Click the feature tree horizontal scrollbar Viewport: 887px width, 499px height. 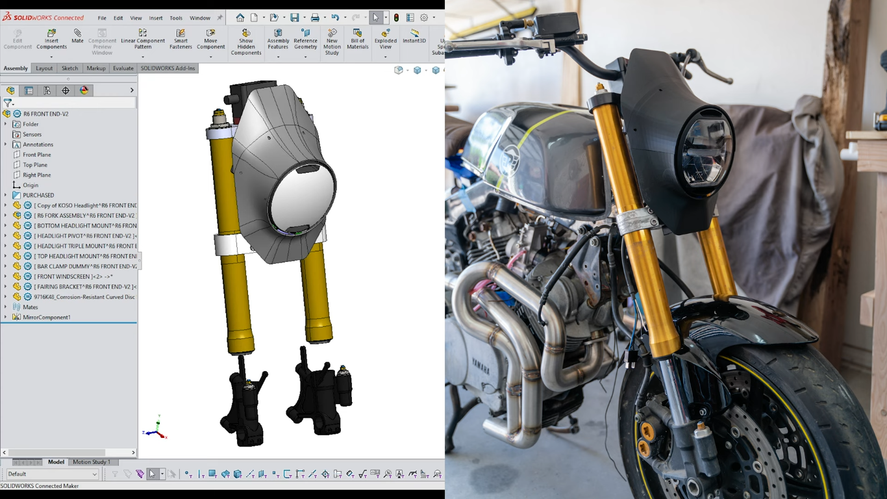pyautogui.click(x=56, y=452)
